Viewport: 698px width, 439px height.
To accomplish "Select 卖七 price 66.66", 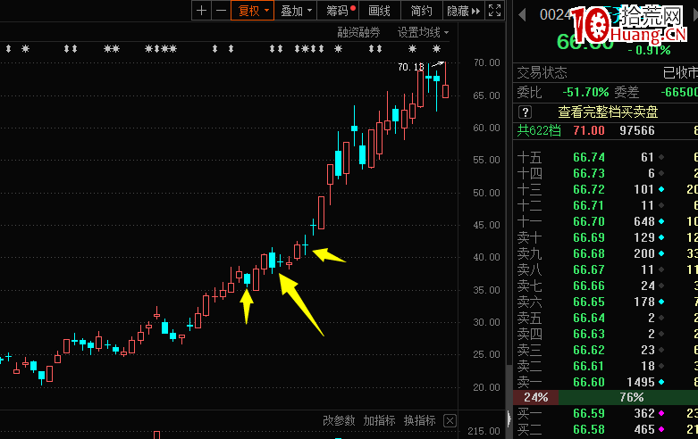I will click(588, 286).
